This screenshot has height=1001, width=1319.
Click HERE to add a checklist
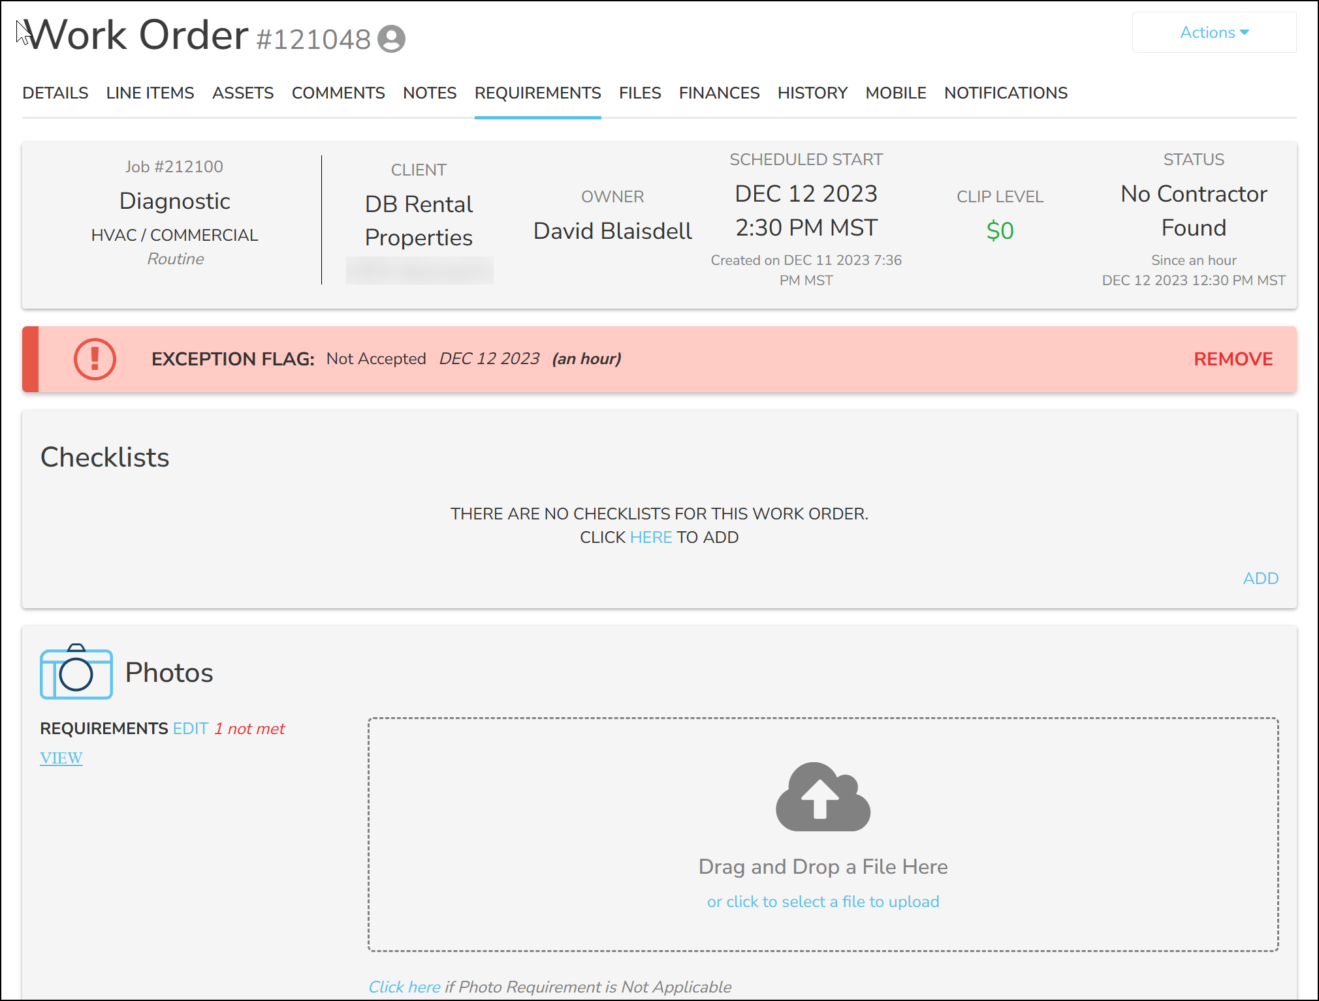click(650, 537)
